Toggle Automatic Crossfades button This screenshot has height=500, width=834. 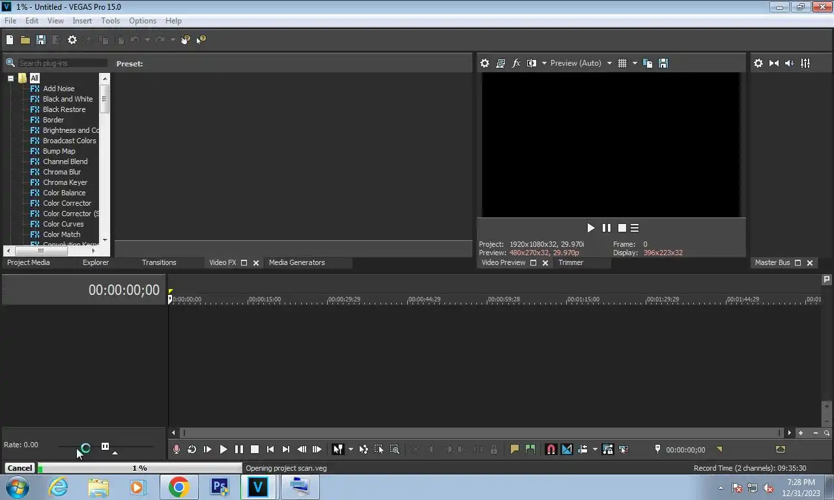[x=567, y=449]
